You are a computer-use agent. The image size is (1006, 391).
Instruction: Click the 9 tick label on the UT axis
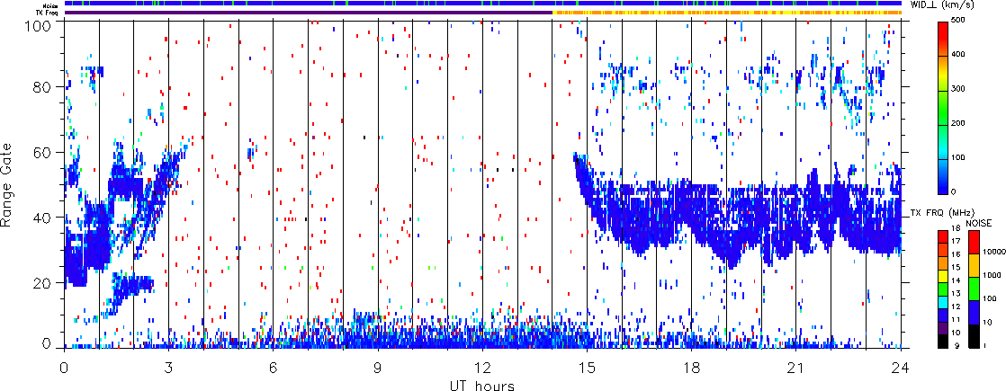click(378, 369)
